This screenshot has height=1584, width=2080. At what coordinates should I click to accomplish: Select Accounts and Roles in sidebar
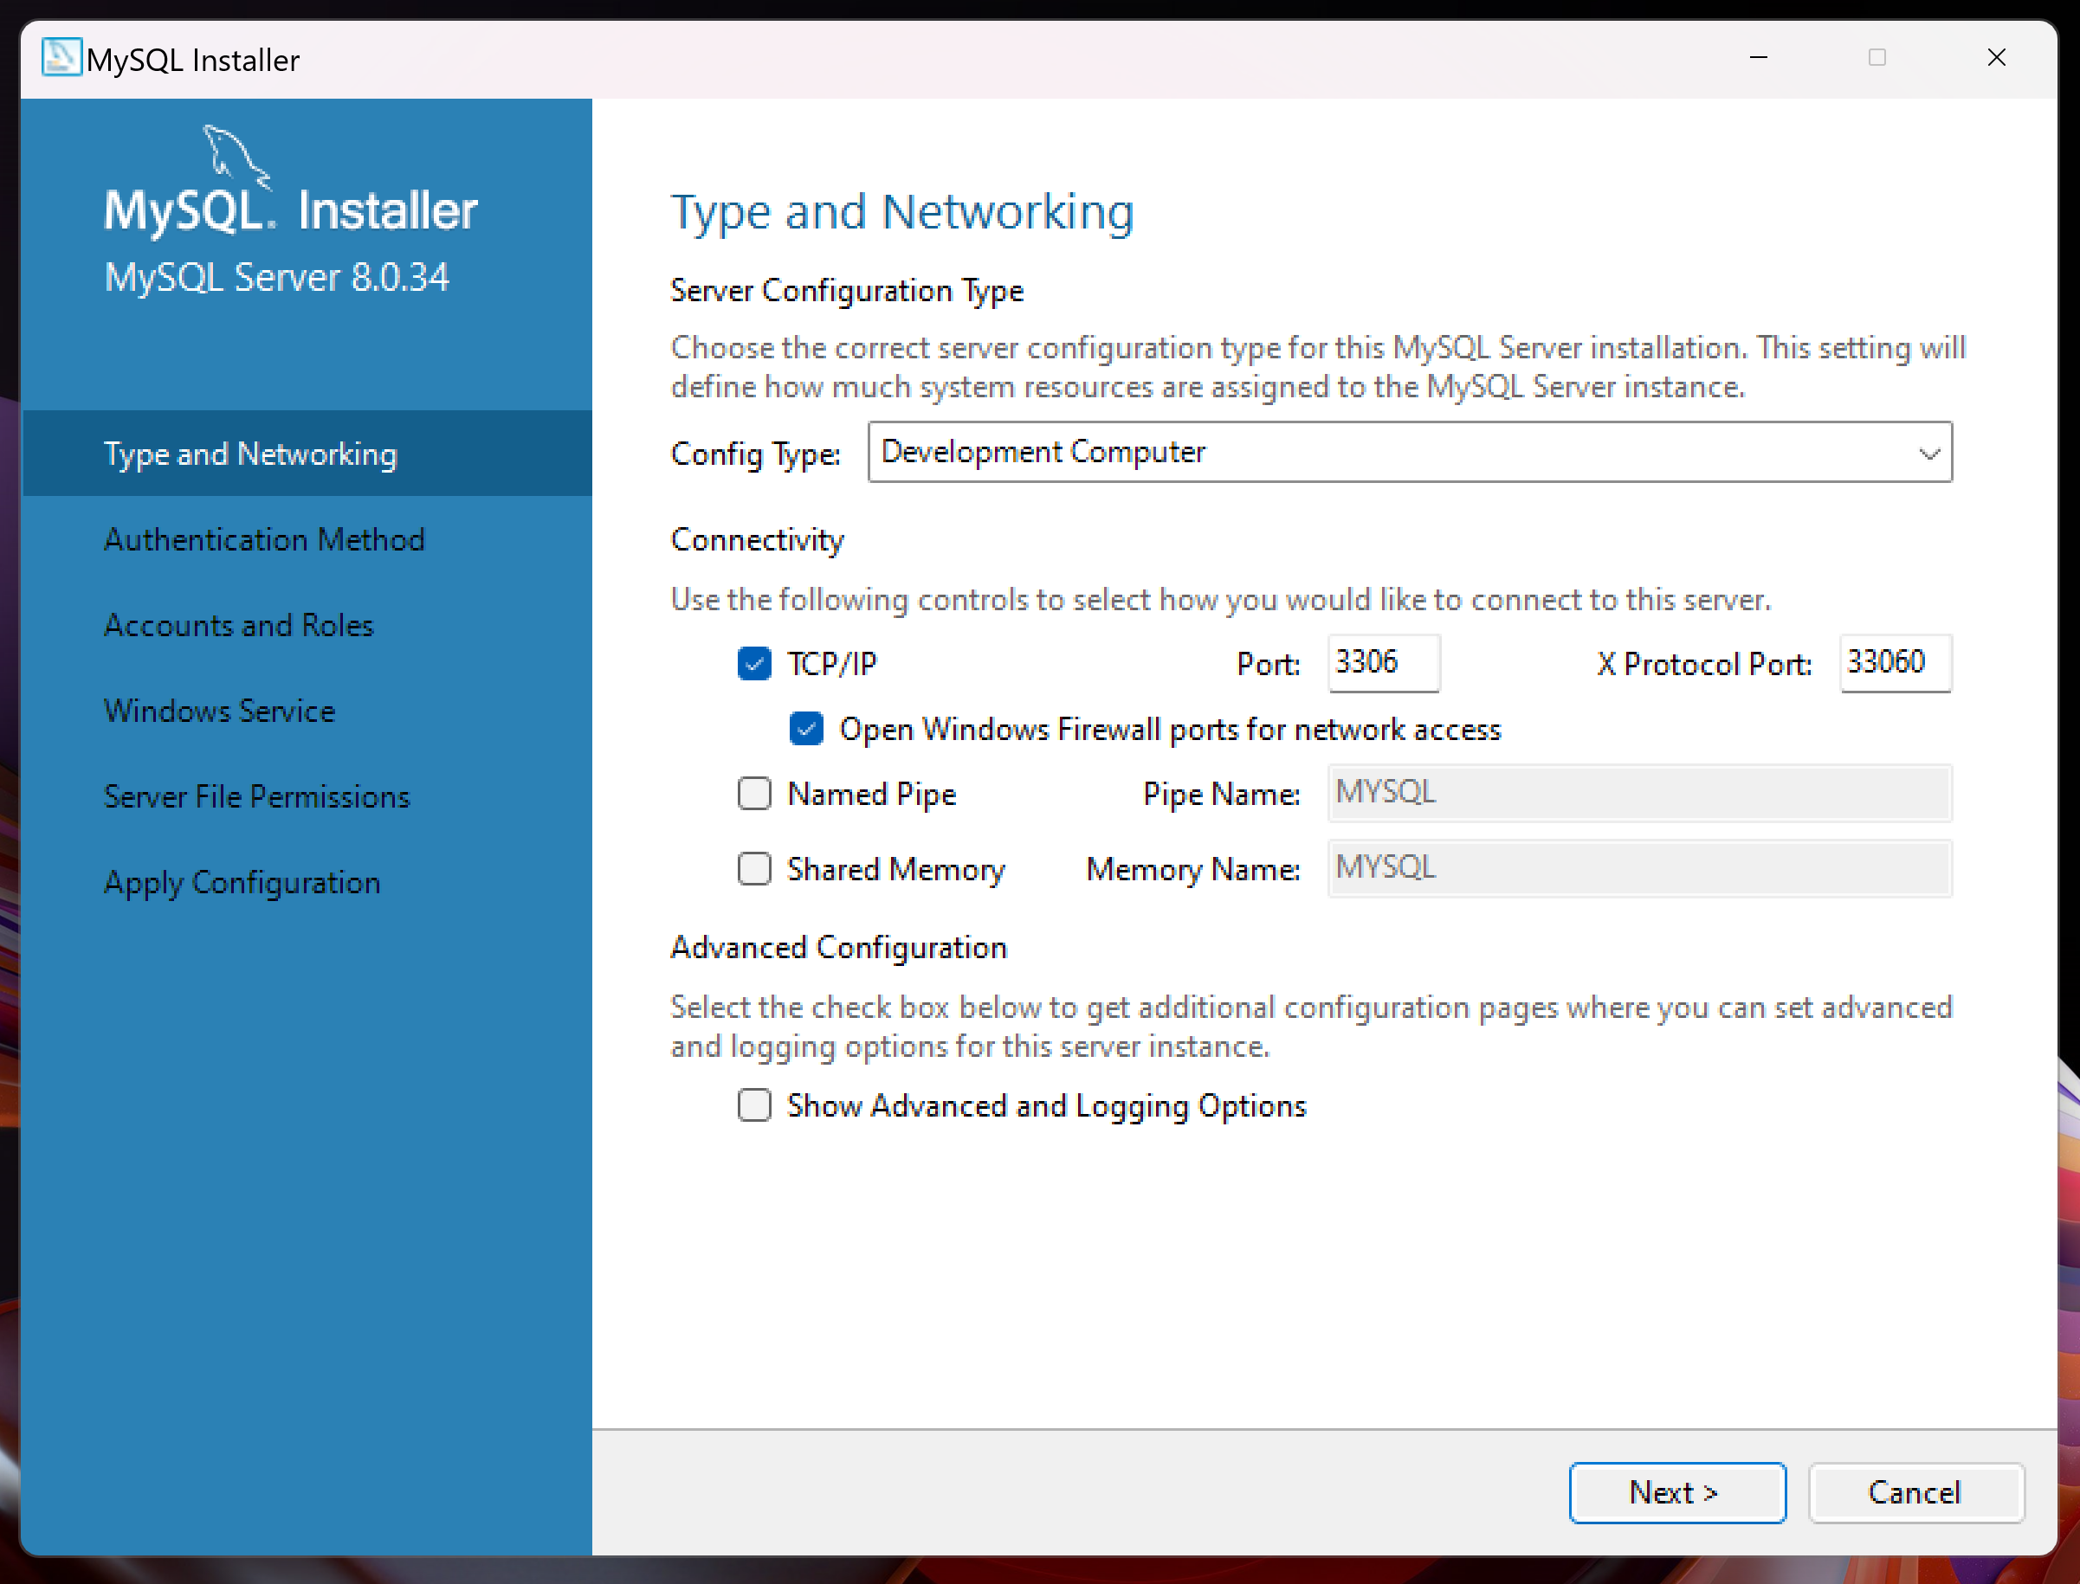click(239, 625)
